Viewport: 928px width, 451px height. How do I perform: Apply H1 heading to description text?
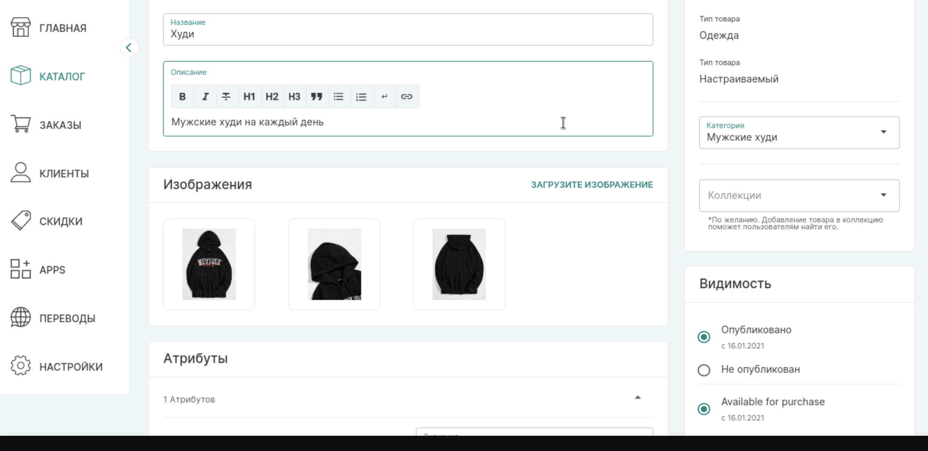click(x=249, y=96)
